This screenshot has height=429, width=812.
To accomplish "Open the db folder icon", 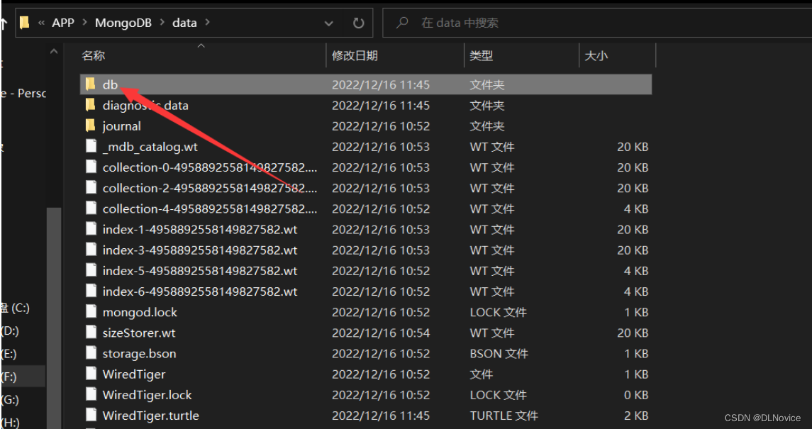I will [89, 84].
